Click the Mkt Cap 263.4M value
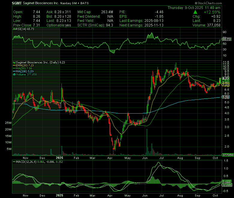234x198 pixels. (107, 12)
